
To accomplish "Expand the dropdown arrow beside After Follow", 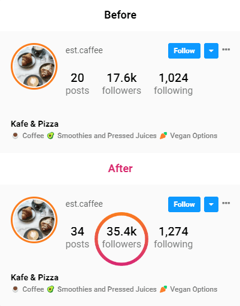I will (x=211, y=204).
